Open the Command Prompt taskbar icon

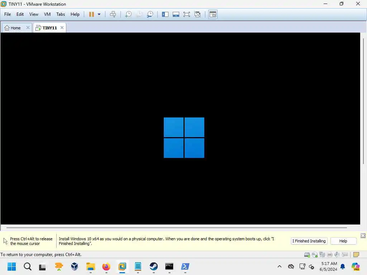coord(169,266)
